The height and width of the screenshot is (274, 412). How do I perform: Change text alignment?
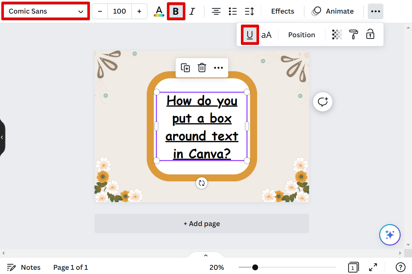pos(216,11)
